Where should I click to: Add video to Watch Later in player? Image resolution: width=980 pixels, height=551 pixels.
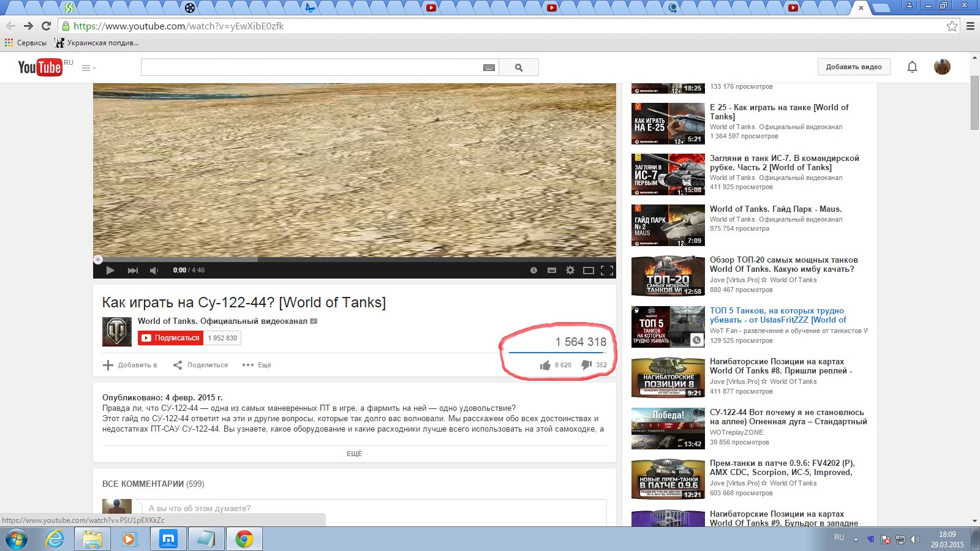[x=533, y=270]
